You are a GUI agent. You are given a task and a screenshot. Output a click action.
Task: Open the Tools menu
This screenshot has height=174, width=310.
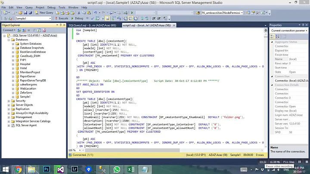click(62, 7)
